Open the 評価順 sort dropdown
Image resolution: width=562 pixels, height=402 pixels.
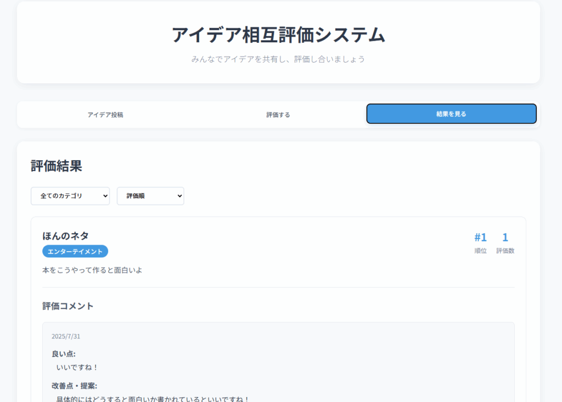point(150,196)
